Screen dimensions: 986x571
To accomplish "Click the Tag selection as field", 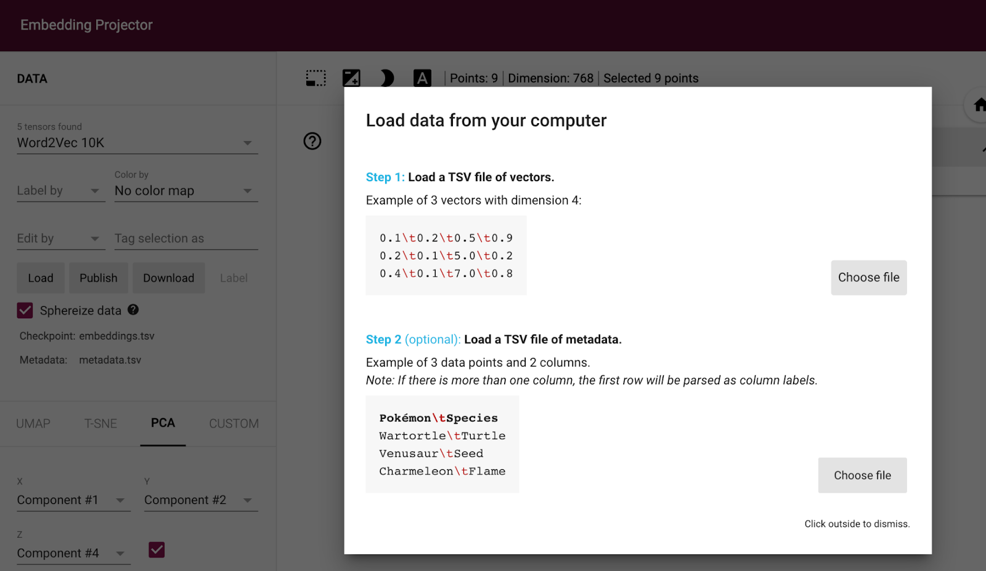I will 186,238.
